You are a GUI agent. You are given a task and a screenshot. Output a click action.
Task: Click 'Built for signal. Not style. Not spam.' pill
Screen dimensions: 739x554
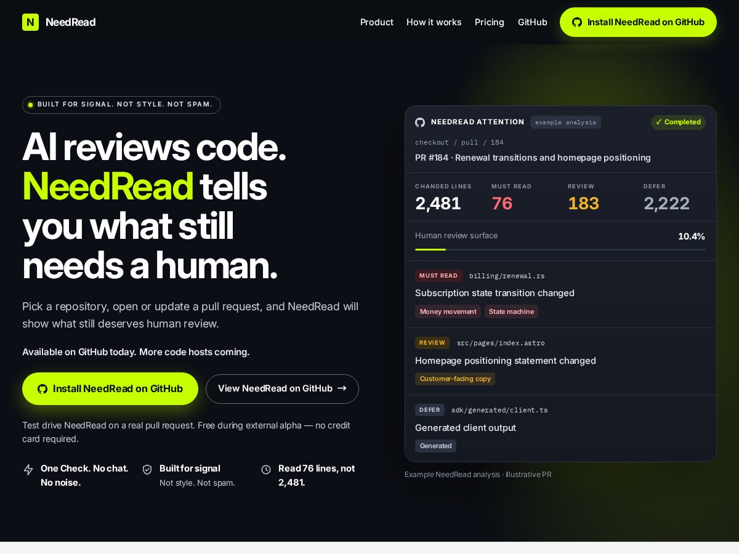(x=121, y=105)
